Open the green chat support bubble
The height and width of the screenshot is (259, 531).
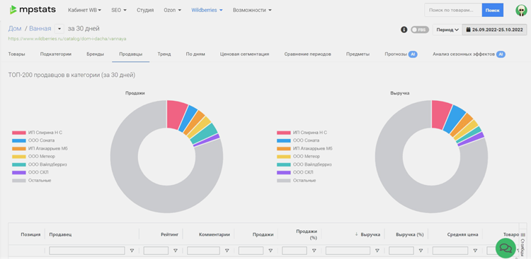[x=506, y=248]
